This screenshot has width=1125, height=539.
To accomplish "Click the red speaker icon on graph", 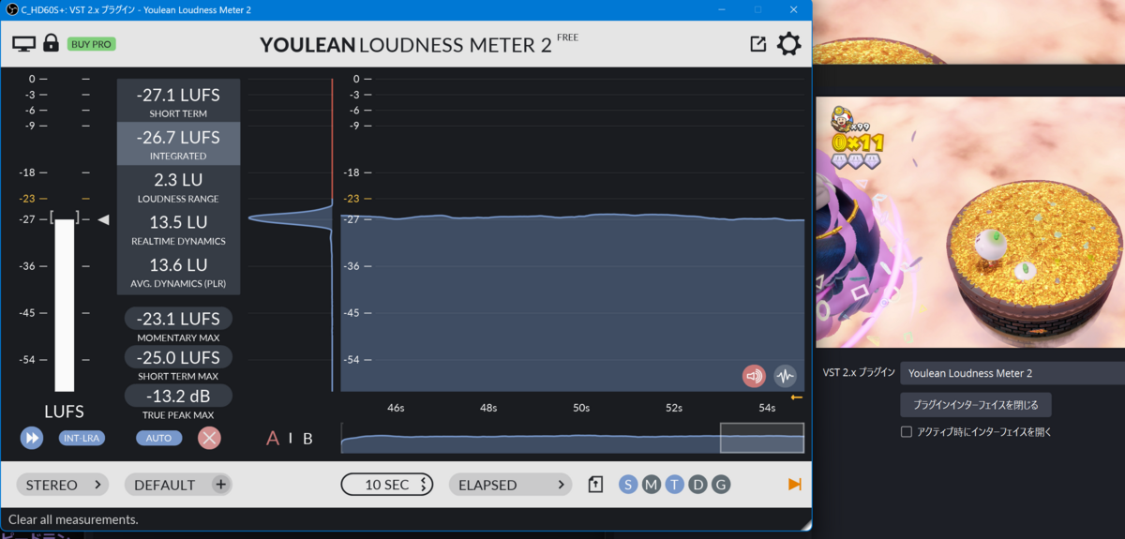I will pyautogui.click(x=754, y=376).
